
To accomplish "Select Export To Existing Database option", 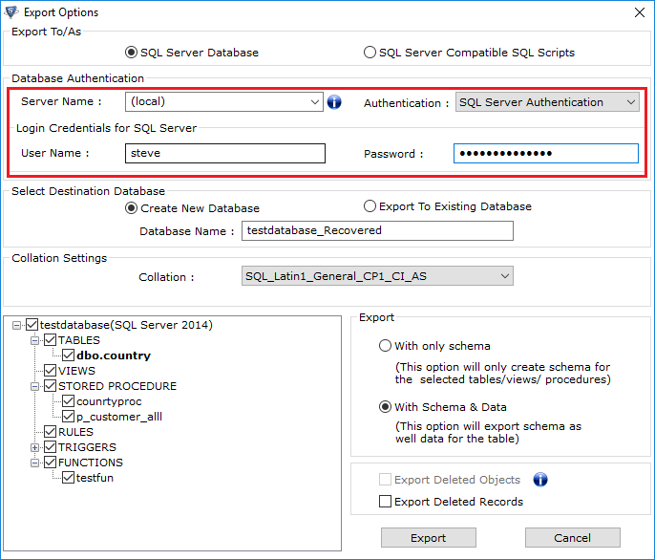I will 370,206.
